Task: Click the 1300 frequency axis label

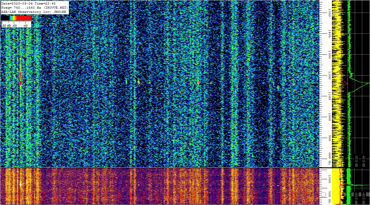Action: click(330, 54)
